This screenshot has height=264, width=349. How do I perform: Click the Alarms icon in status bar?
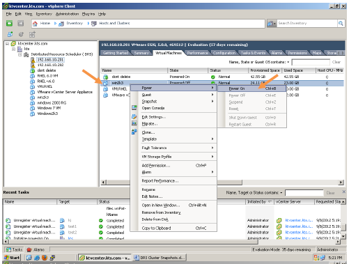pos(29,250)
